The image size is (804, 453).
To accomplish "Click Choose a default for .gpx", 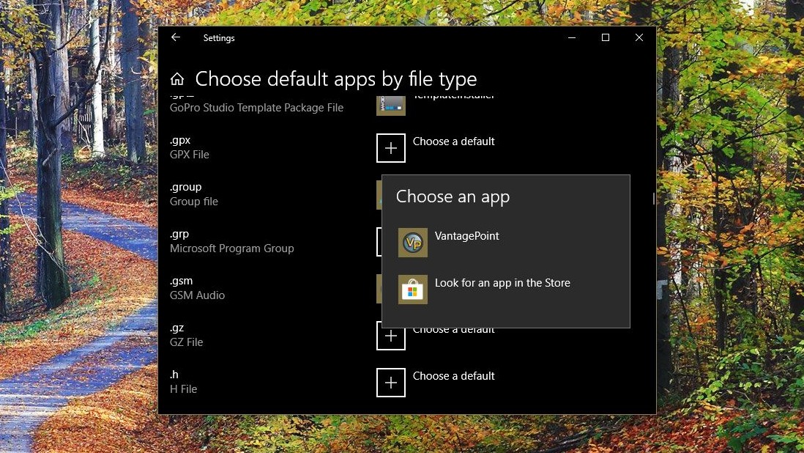I will pyautogui.click(x=454, y=141).
